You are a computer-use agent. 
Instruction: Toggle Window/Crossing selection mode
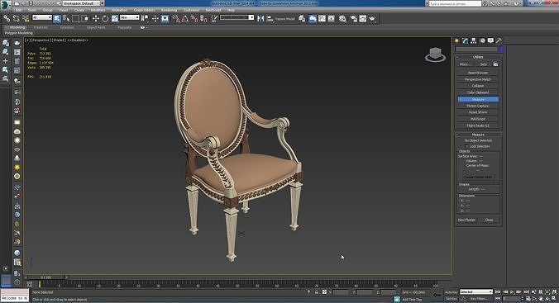(x=85, y=18)
